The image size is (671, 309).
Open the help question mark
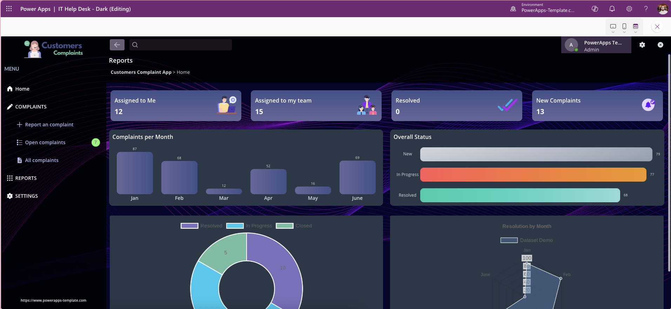646,9
